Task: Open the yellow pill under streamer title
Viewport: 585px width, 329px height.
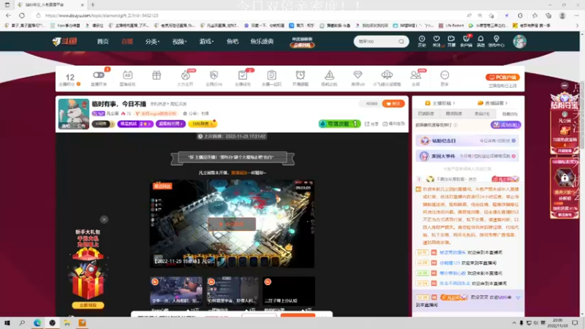Action: tap(203, 124)
